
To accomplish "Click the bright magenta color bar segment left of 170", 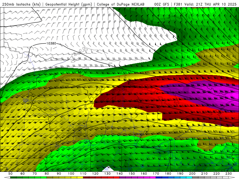I will pos(153,178).
